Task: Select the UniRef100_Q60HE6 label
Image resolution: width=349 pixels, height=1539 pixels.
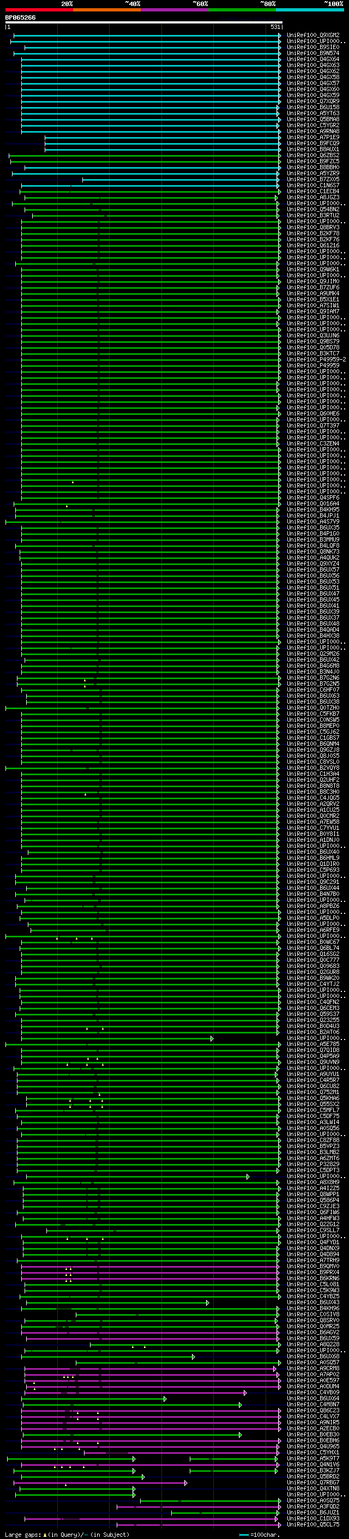Action: pyautogui.click(x=313, y=413)
